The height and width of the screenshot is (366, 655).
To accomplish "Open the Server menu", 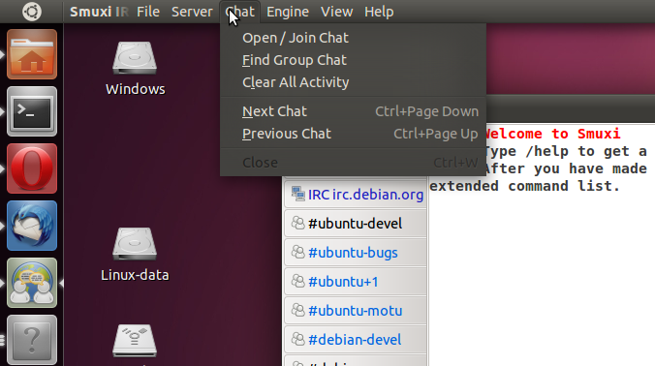I will click(x=192, y=12).
